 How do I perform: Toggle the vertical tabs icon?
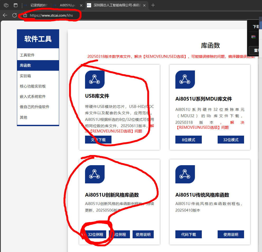click(16, 5)
